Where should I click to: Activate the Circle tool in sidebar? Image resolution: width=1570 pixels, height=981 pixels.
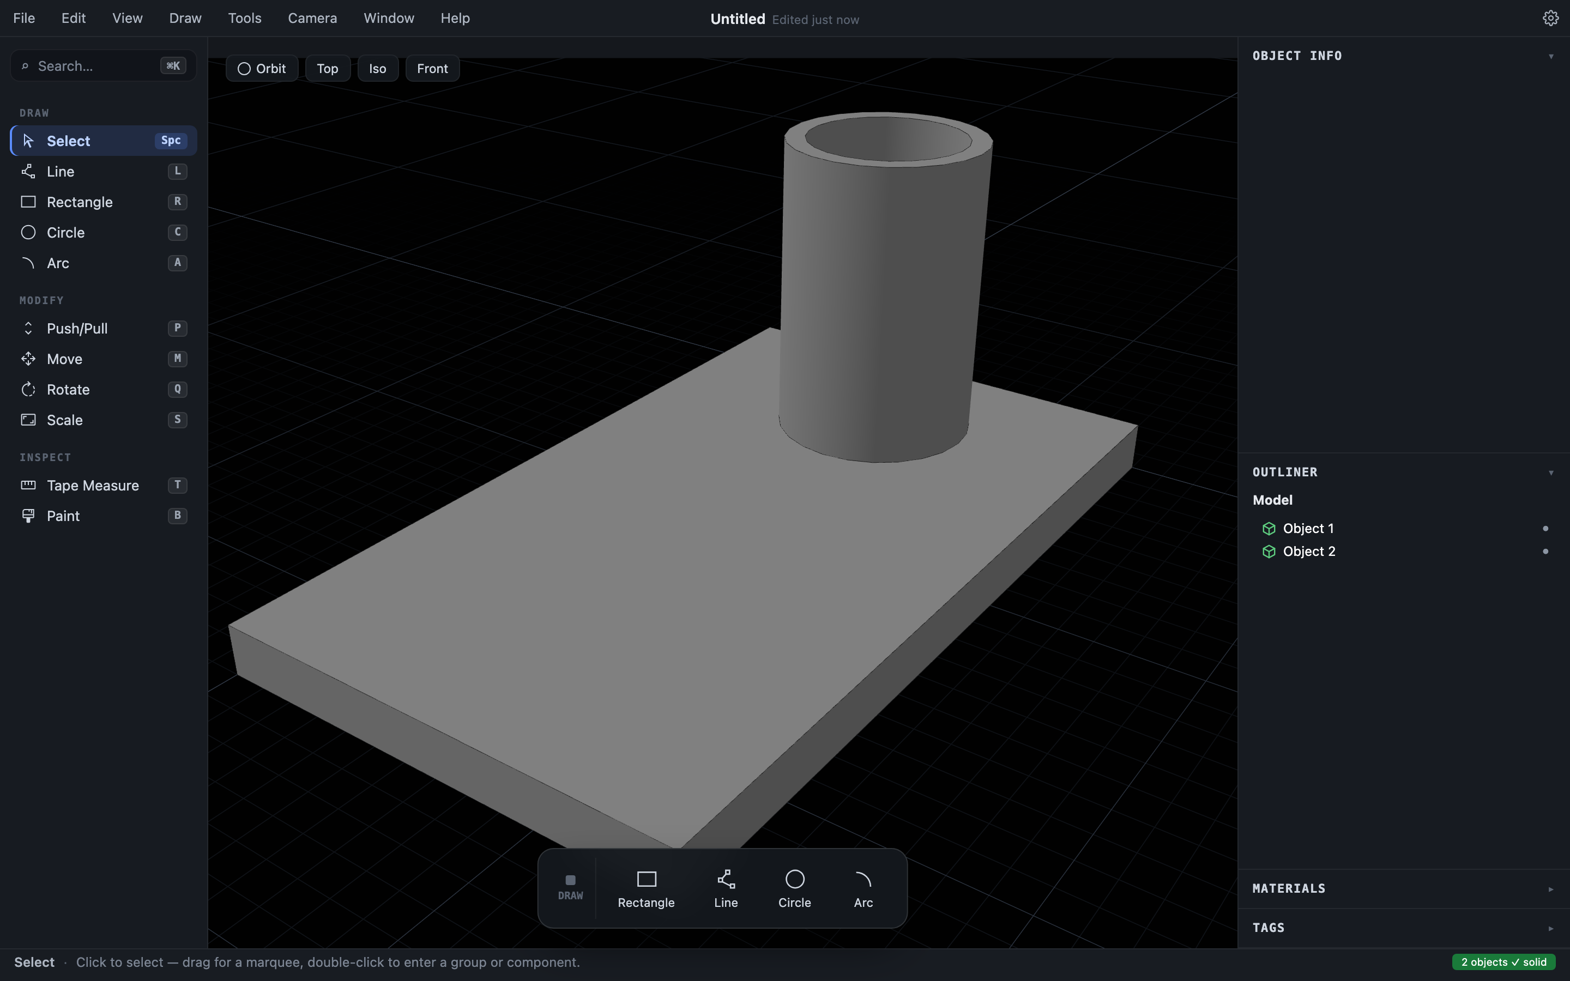tap(104, 232)
